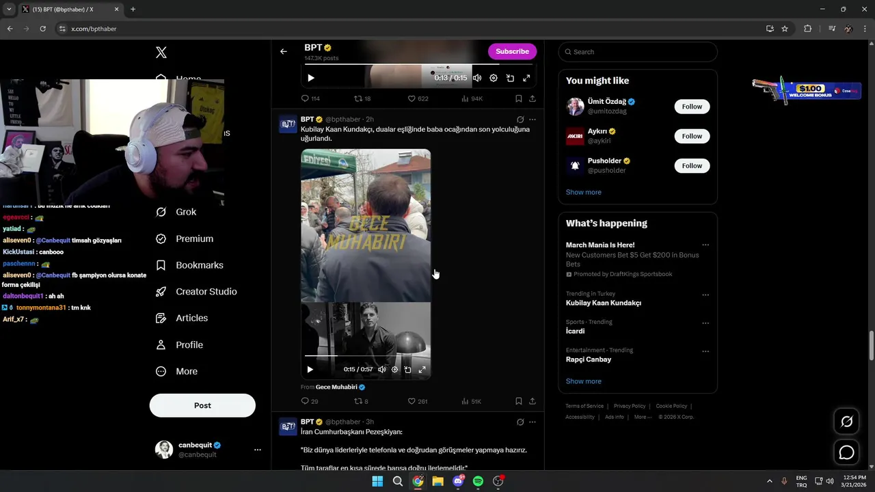This screenshot has width=875, height=492.
Task: Open Grok floating button
Action: pos(847,422)
